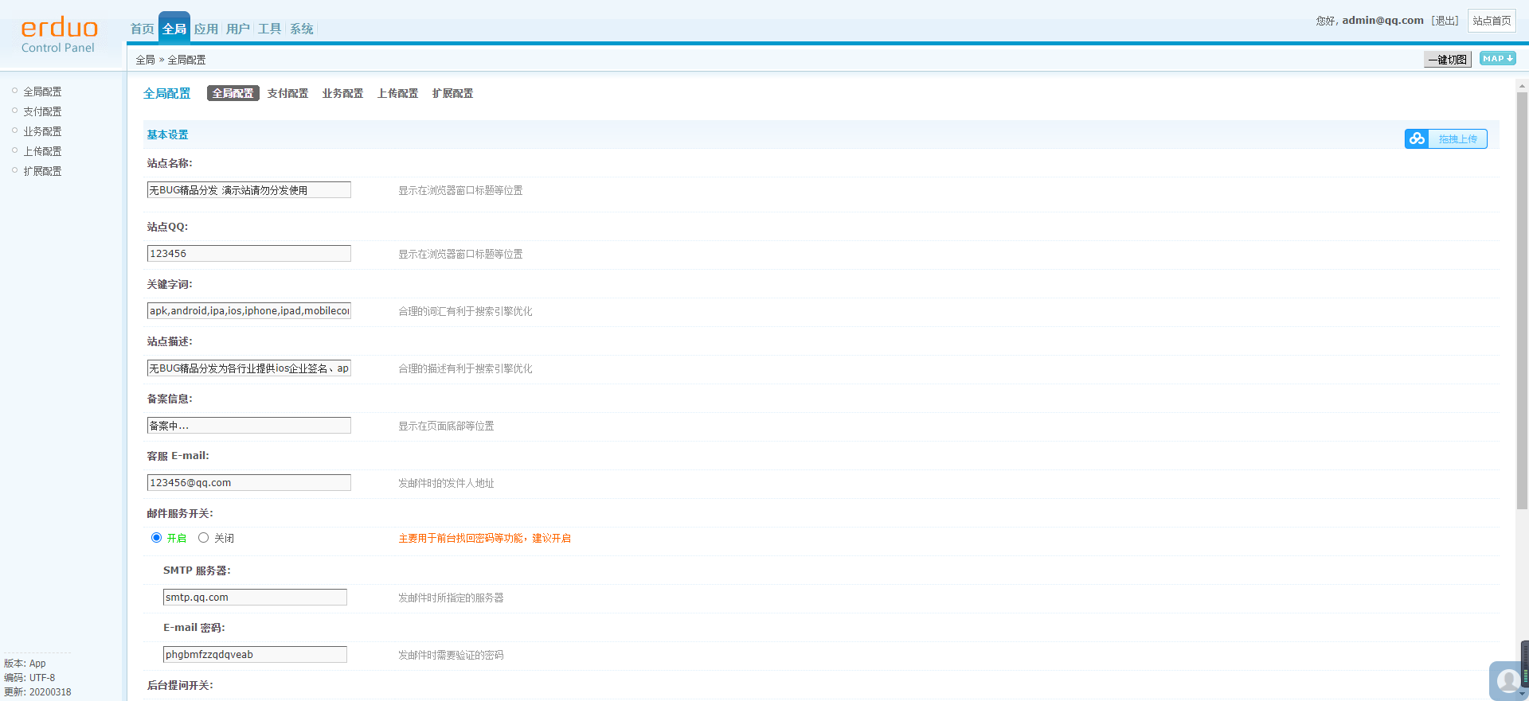Enable mail service with 开启 radio
Viewport: 1529px width, 701px height.
click(x=157, y=538)
